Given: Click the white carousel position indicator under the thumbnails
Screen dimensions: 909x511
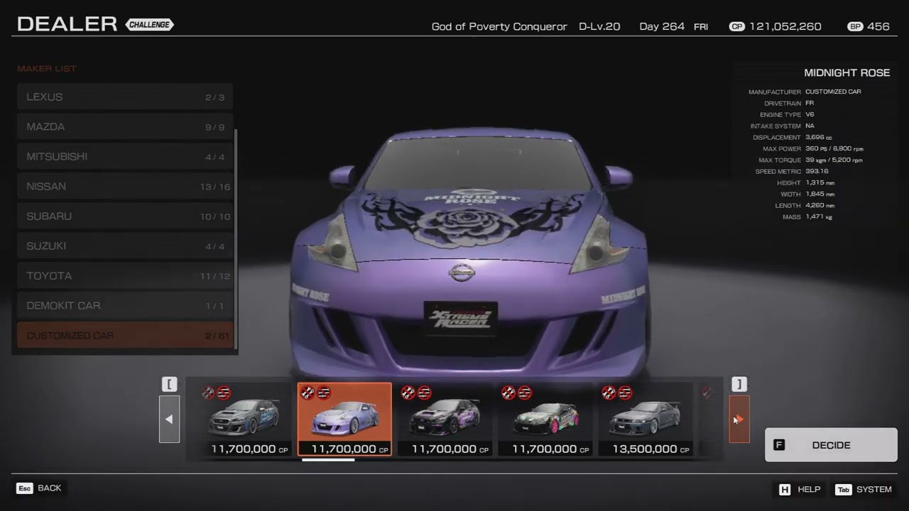Looking at the screenshot, I should click(328, 460).
